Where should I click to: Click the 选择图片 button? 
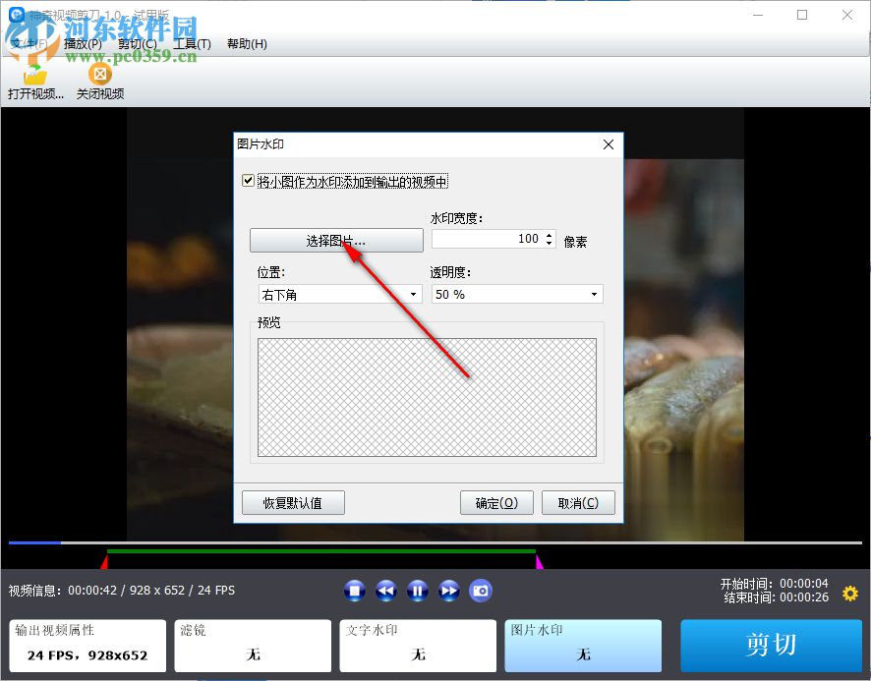click(x=336, y=241)
